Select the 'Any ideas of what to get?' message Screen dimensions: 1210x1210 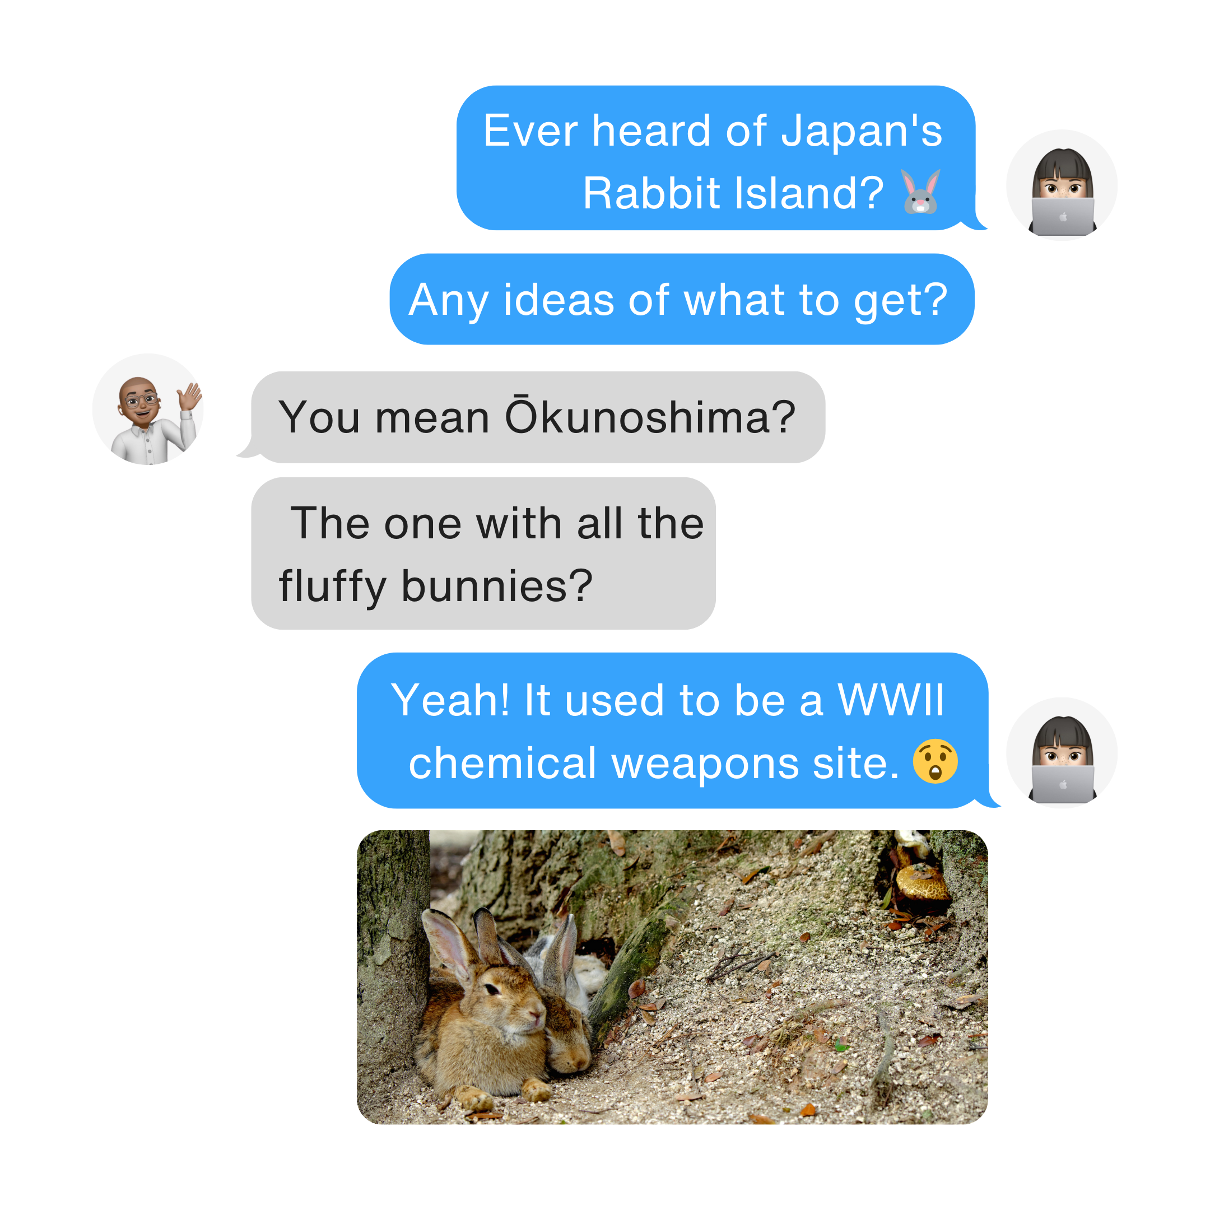[682, 299]
